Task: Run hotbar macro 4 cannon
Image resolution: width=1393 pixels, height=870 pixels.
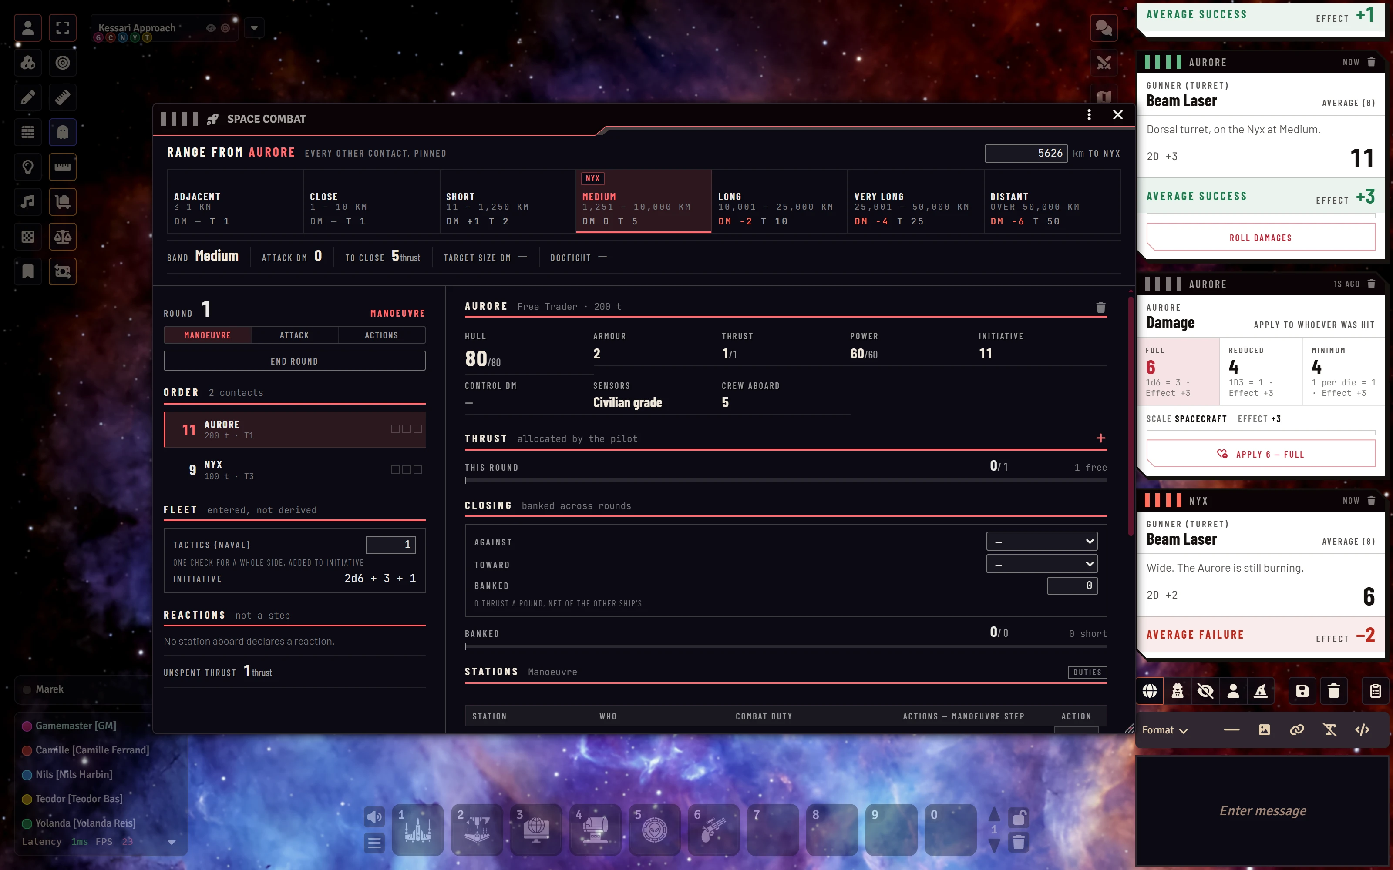Action: click(x=595, y=830)
